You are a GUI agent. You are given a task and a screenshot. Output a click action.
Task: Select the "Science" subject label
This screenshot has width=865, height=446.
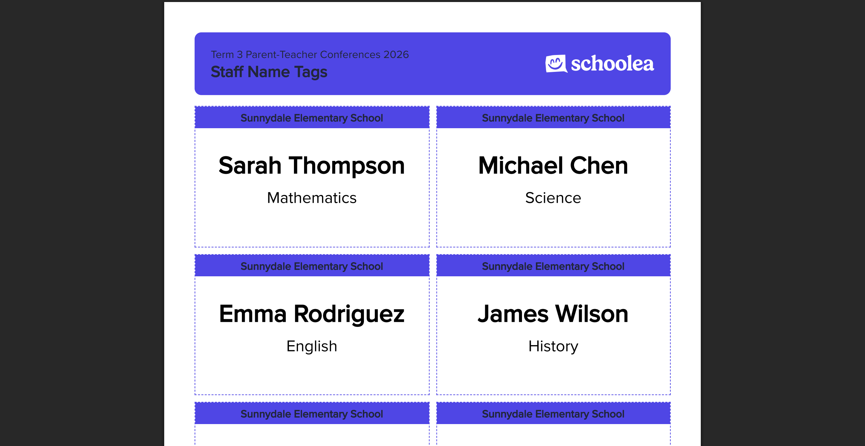[x=553, y=198]
